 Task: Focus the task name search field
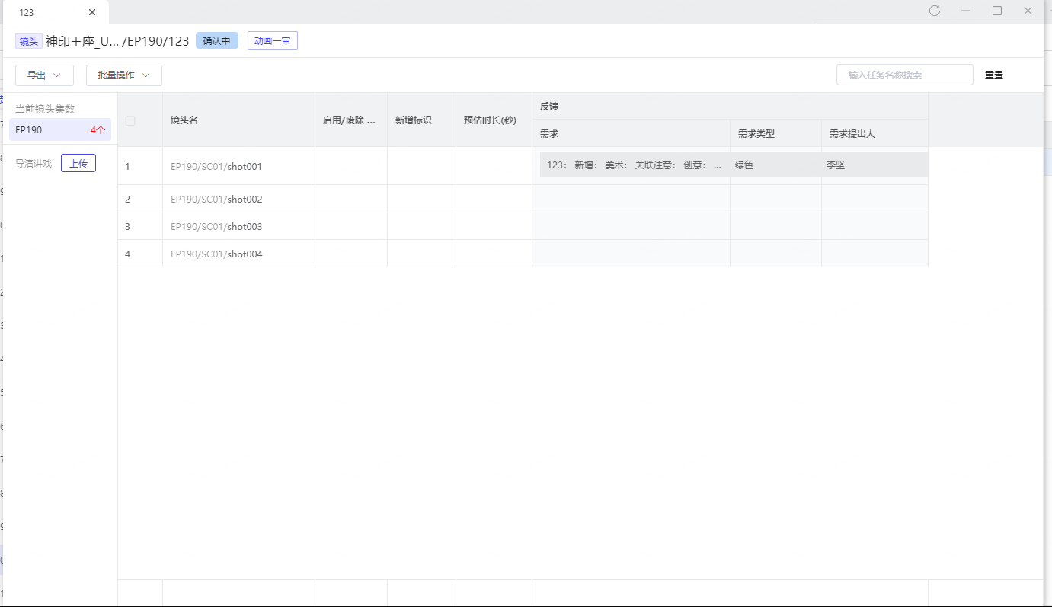click(x=904, y=75)
